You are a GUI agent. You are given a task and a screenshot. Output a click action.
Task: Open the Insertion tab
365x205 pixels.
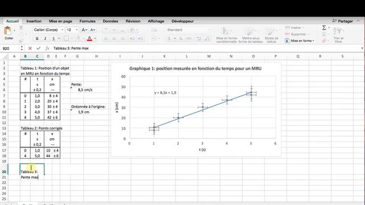point(34,21)
